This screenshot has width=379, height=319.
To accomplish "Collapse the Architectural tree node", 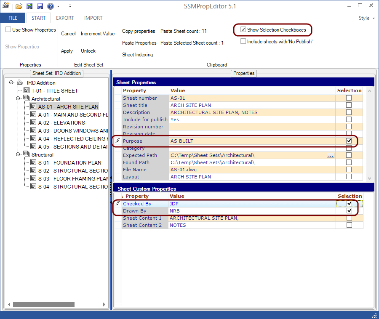I will point(18,98).
